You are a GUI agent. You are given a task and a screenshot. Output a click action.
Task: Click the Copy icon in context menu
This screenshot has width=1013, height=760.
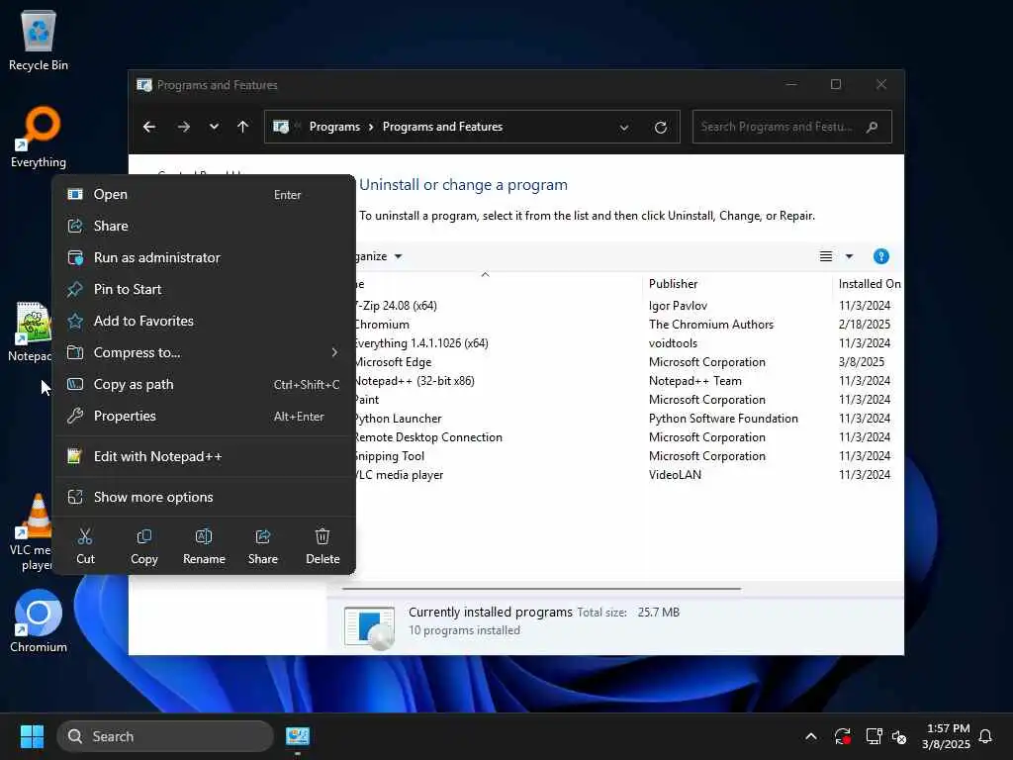(144, 546)
